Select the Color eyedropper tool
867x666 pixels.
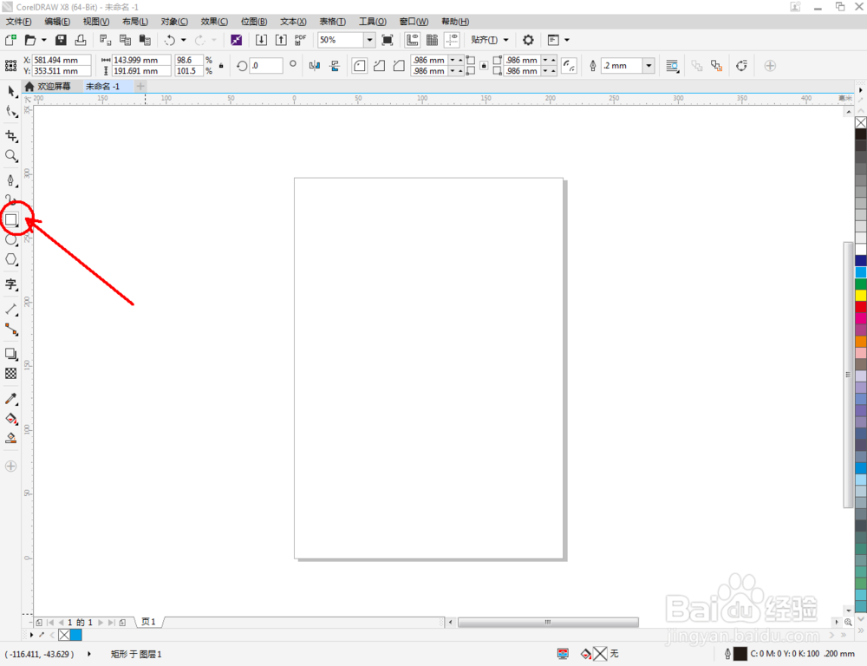coord(10,399)
